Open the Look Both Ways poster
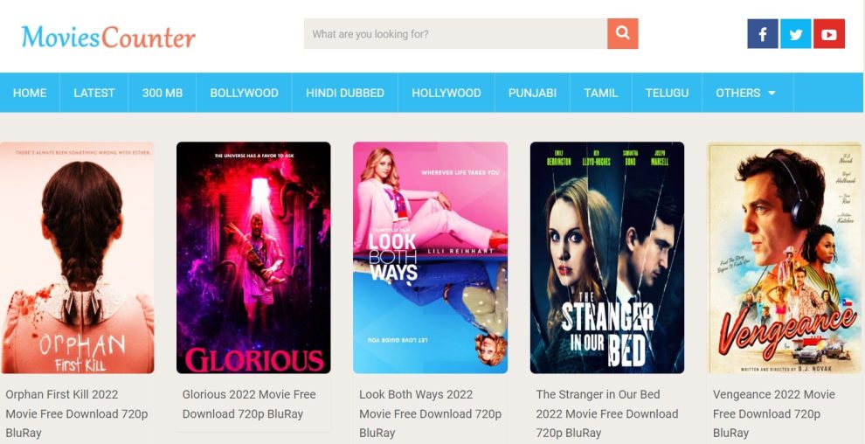 click(x=430, y=258)
